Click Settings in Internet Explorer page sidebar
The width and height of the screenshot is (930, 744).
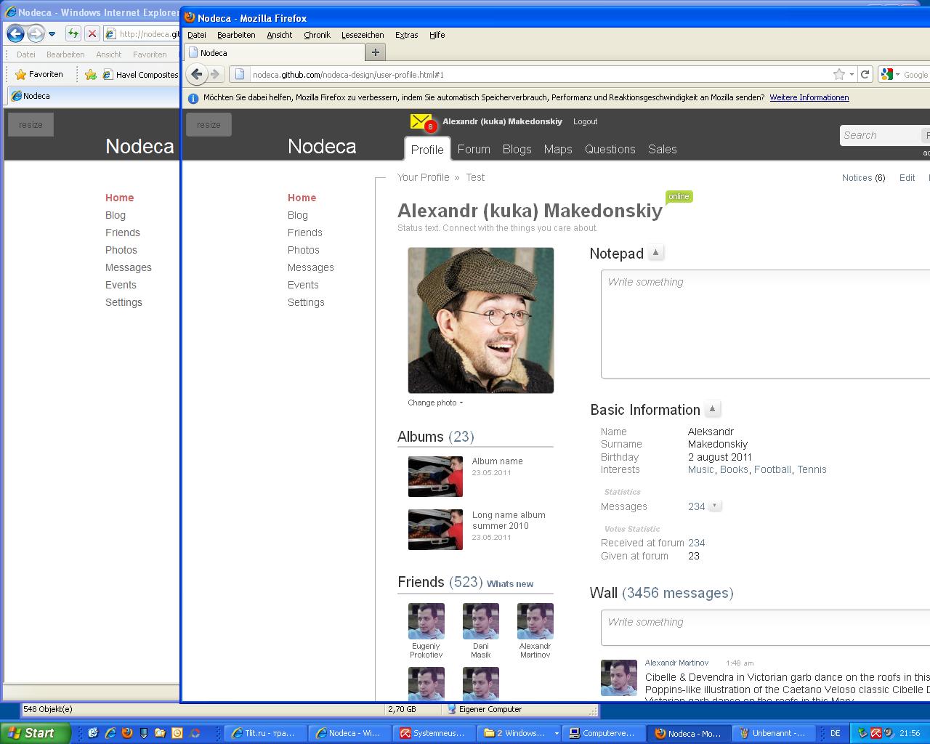tap(124, 302)
